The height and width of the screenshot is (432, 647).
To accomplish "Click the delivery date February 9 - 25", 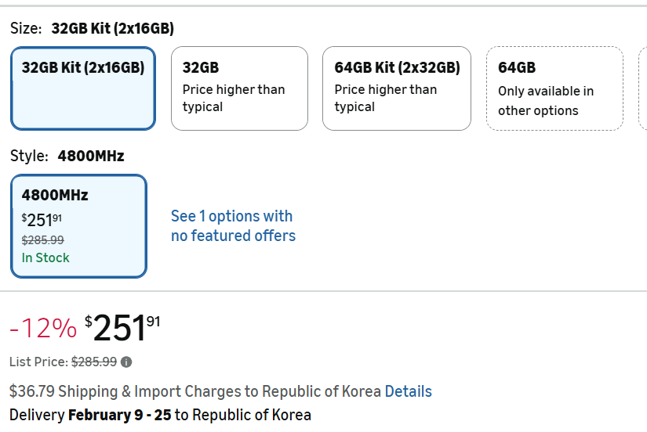I will point(119,415).
